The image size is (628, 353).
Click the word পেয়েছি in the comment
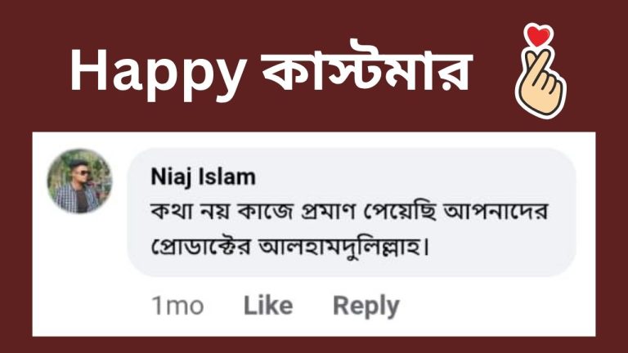407,211
